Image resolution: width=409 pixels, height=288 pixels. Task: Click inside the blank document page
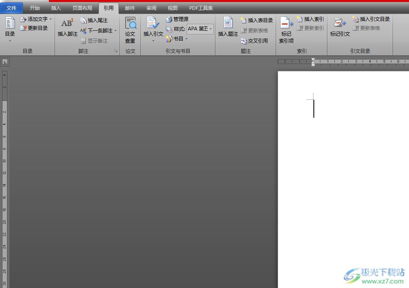tap(343, 179)
